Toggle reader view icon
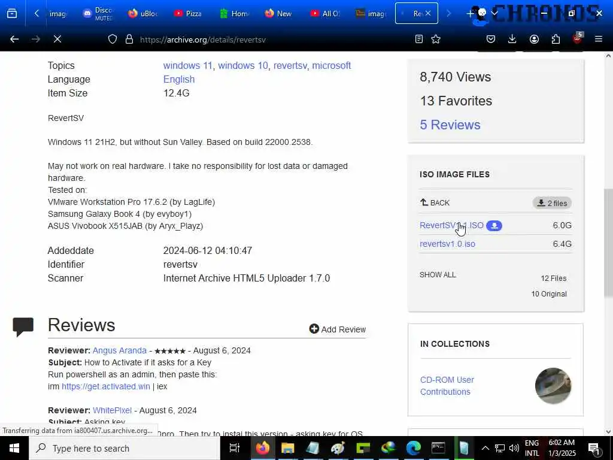 418,39
